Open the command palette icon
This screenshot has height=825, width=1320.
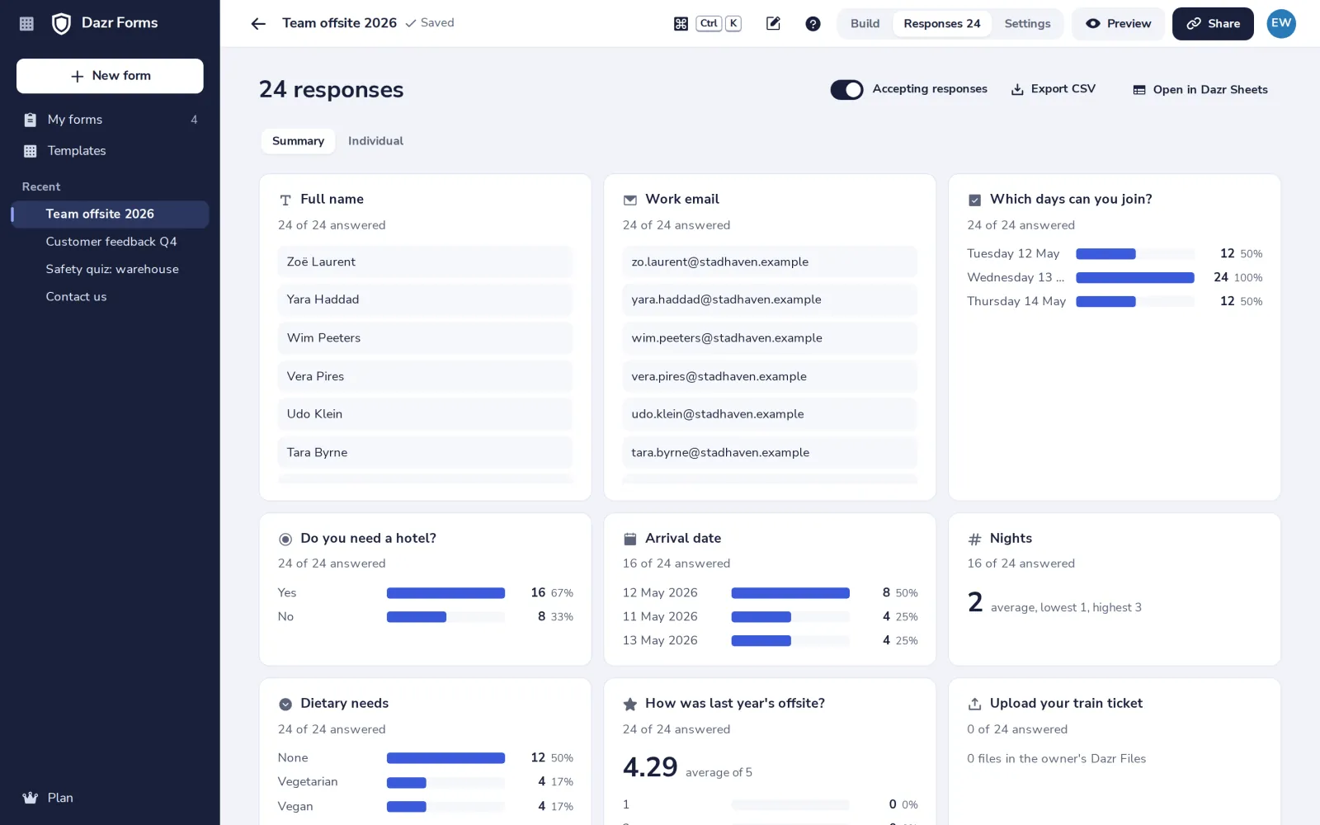(681, 24)
